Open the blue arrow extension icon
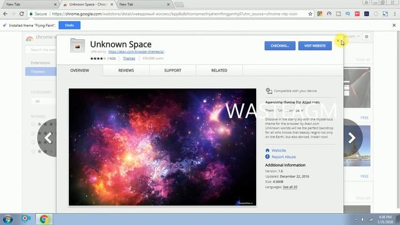The height and width of the screenshot is (225, 400). [x=385, y=14]
